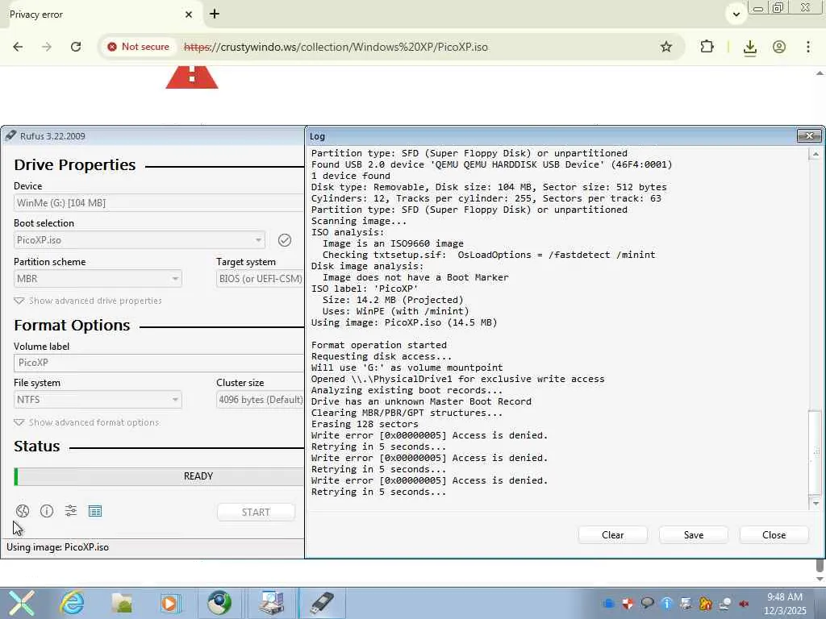Open Windows Media Player from taskbar
The image size is (826, 619).
point(169,603)
